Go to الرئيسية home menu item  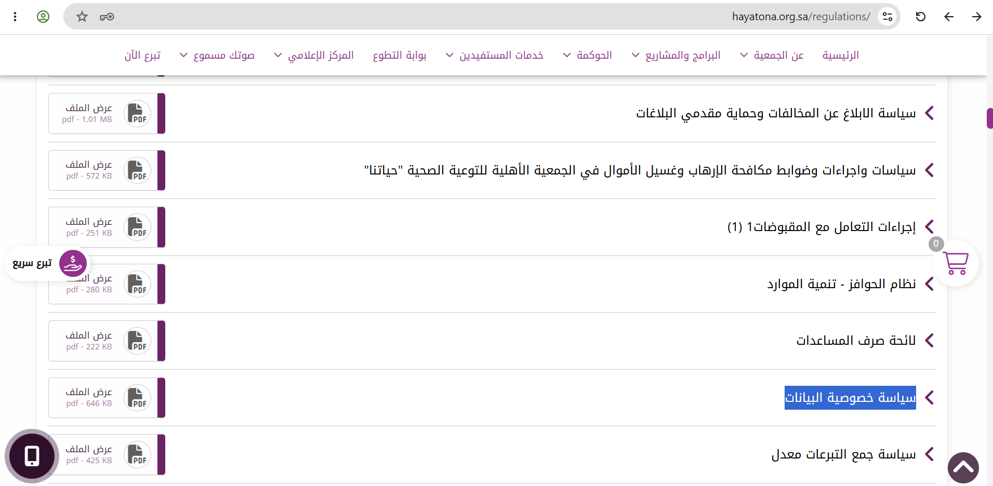click(x=840, y=55)
